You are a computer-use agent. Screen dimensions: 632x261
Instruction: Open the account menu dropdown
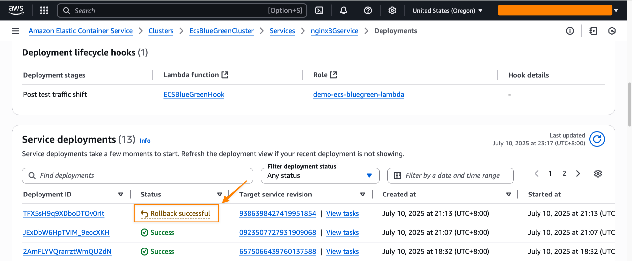coord(558,10)
